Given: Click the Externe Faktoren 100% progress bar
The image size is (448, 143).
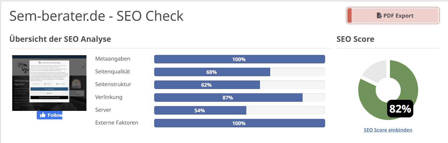Looking at the screenshot, I should coord(240,123).
